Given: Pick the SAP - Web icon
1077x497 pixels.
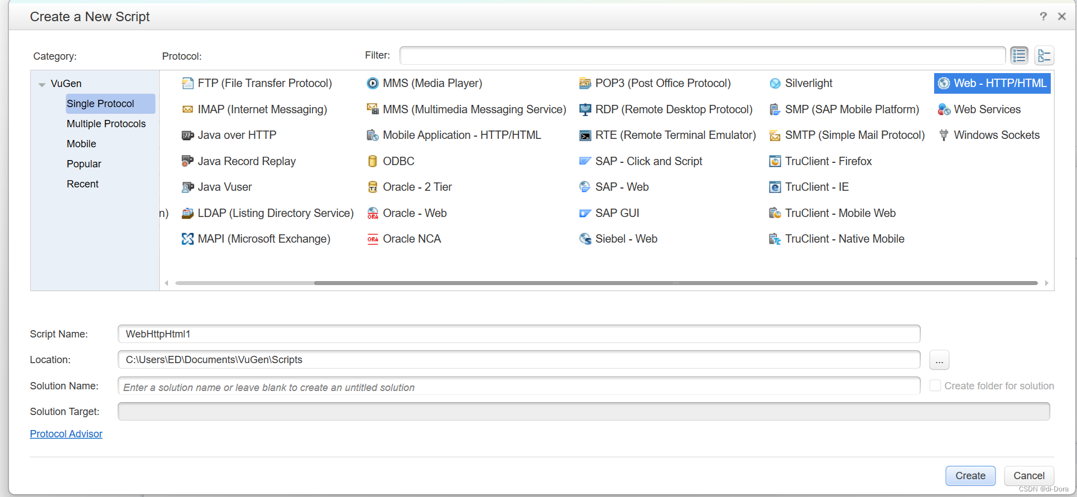Looking at the screenshot, I should [x=585, y=187].
